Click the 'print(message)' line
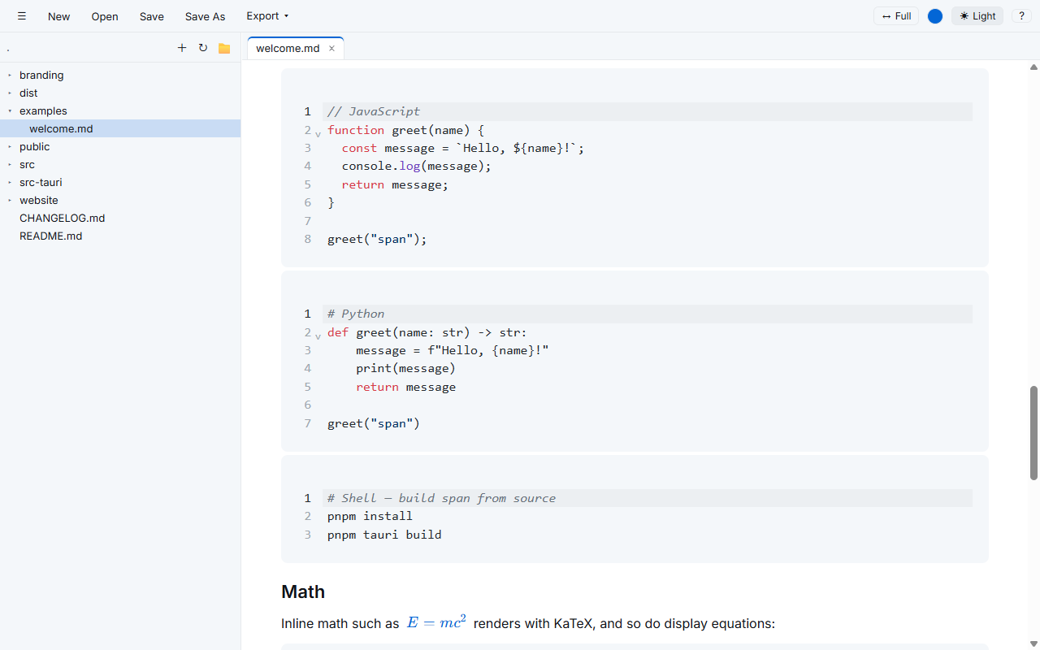Viewport: 1040px width, 650px height. coord(405,368)
